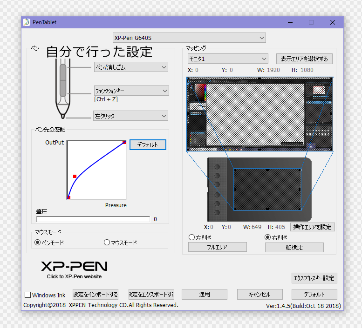Select the 左利き radio button

coord(191,237)
